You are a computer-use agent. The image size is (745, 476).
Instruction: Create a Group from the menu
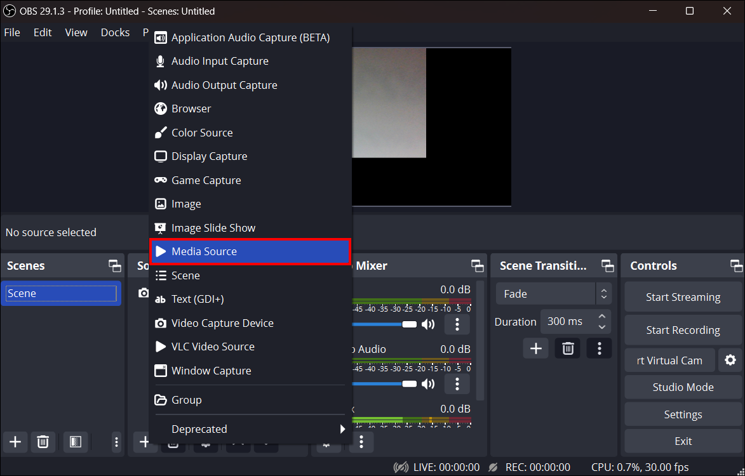click(x=250, y=400)
